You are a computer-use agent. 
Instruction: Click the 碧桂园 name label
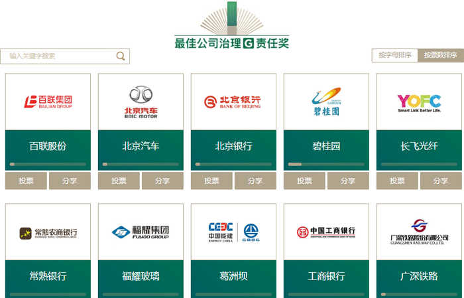point(326,146)
